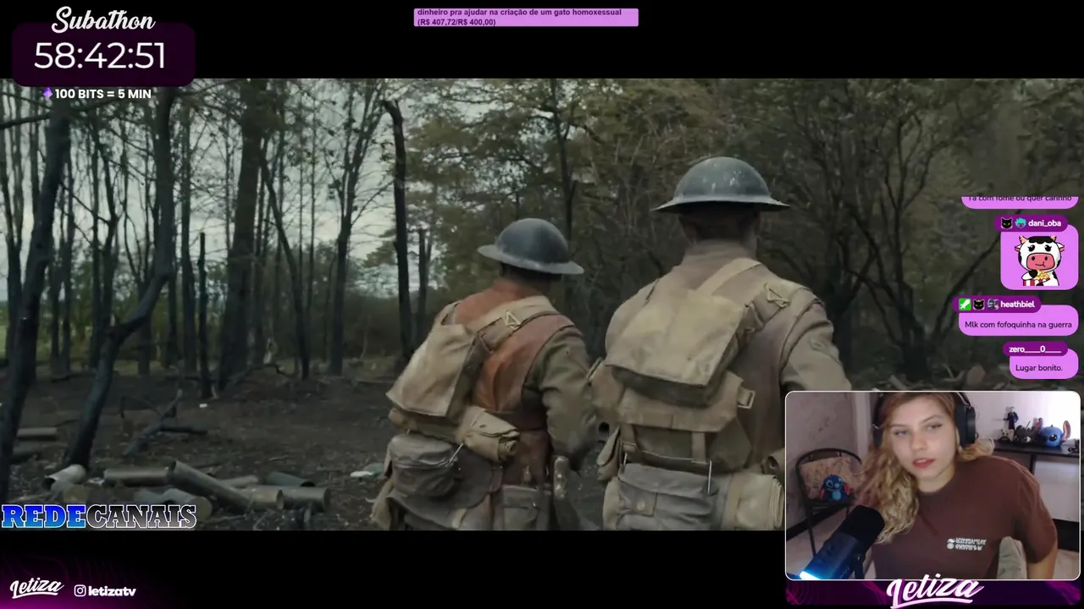This screenshot has width=1084, height=609.
Task: Click the '100 BITS = 5 MIN' label
Action: coord(102,94)
